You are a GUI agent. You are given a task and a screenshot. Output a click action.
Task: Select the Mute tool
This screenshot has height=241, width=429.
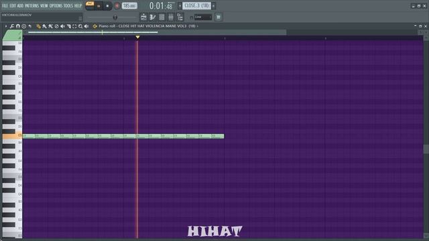pos(62,26)
